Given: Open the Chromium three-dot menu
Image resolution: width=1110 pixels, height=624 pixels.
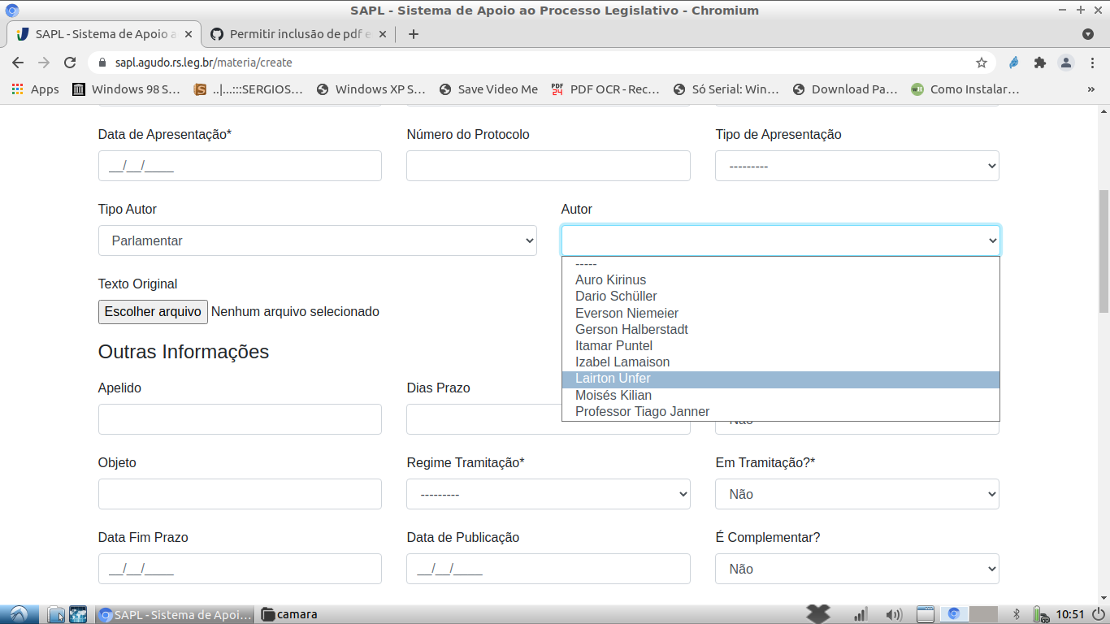Looking at the screenshot, I should click(1092, 63).
